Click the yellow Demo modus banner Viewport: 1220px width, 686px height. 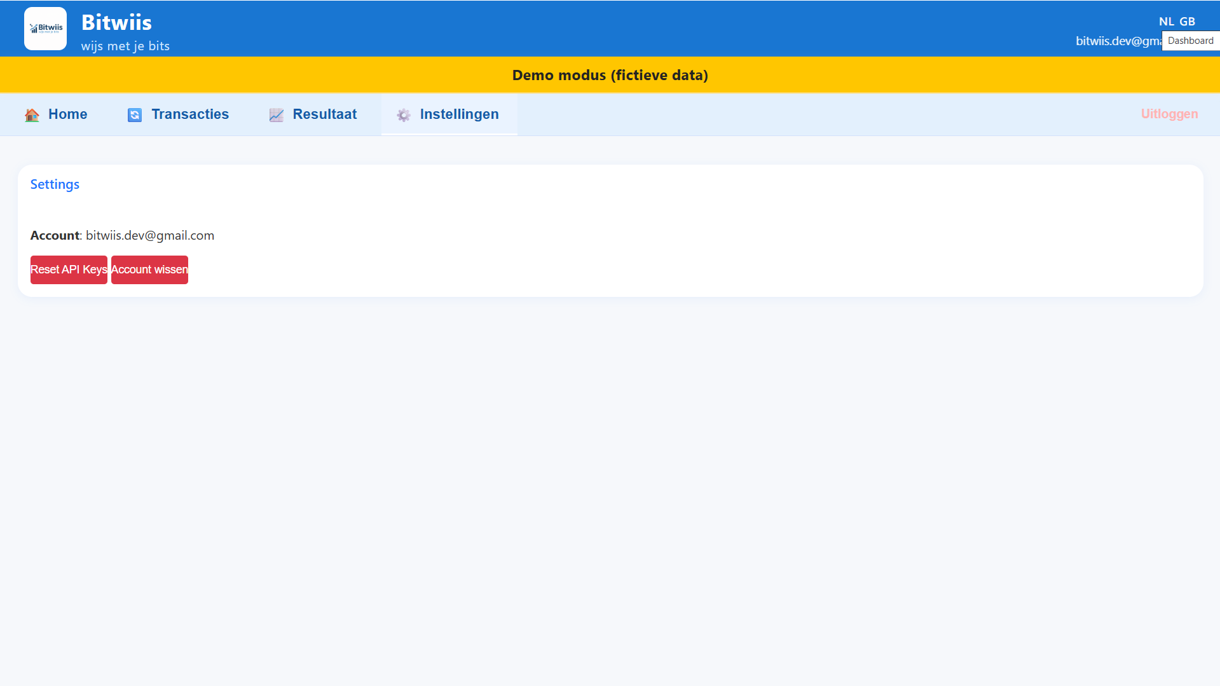click(610, 75)
